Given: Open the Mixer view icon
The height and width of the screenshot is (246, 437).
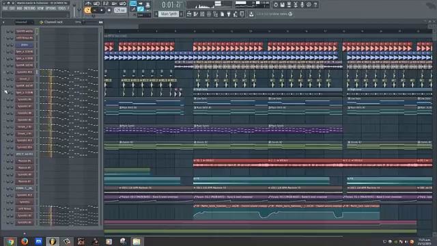Looking at the screenshot, I should pyautogui.click(x=209, y=14).
